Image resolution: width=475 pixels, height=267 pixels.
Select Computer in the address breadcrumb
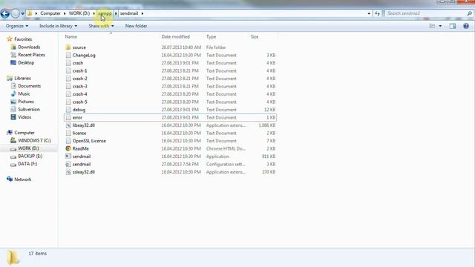50,13
